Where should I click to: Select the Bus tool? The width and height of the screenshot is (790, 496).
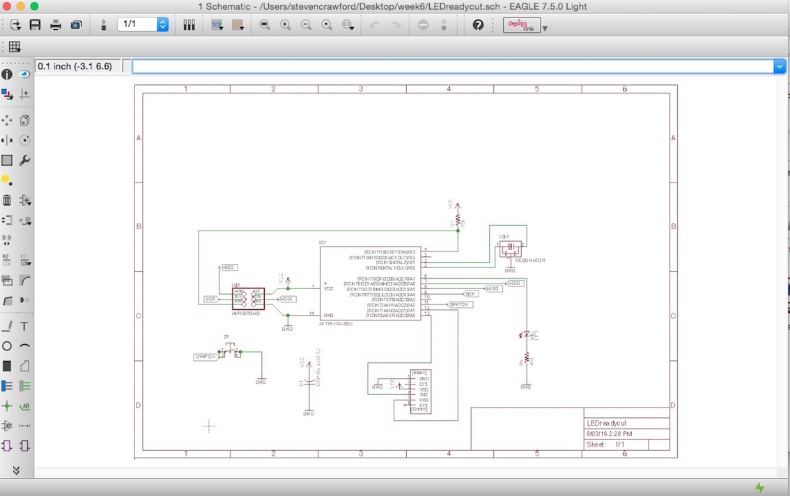click(x=7, y=386)
